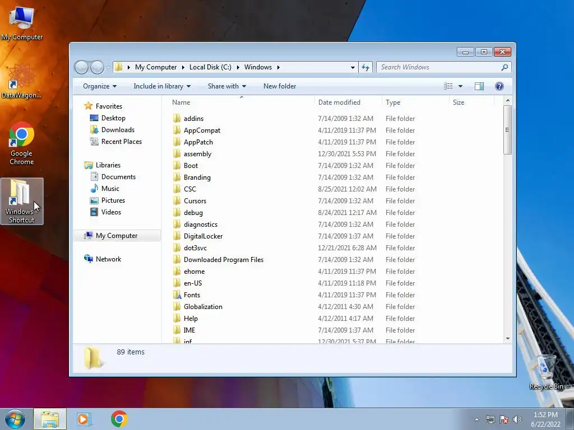Open the Organize dropdown menu
This screenshot has height=430, width=574.
100,86
